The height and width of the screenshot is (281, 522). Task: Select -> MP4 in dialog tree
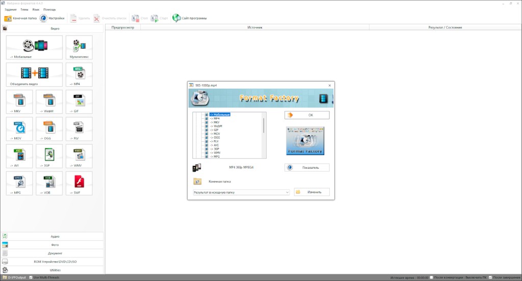(x=215, y=118)
